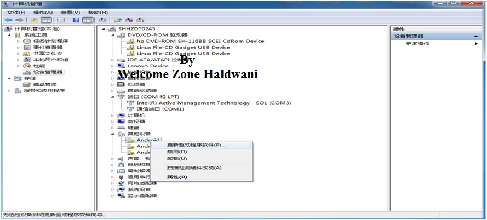The height and width of the screenshot is (220, 487).
Task: Click the 本地用户和组 users icon
Action: click(x=27, y=60)
